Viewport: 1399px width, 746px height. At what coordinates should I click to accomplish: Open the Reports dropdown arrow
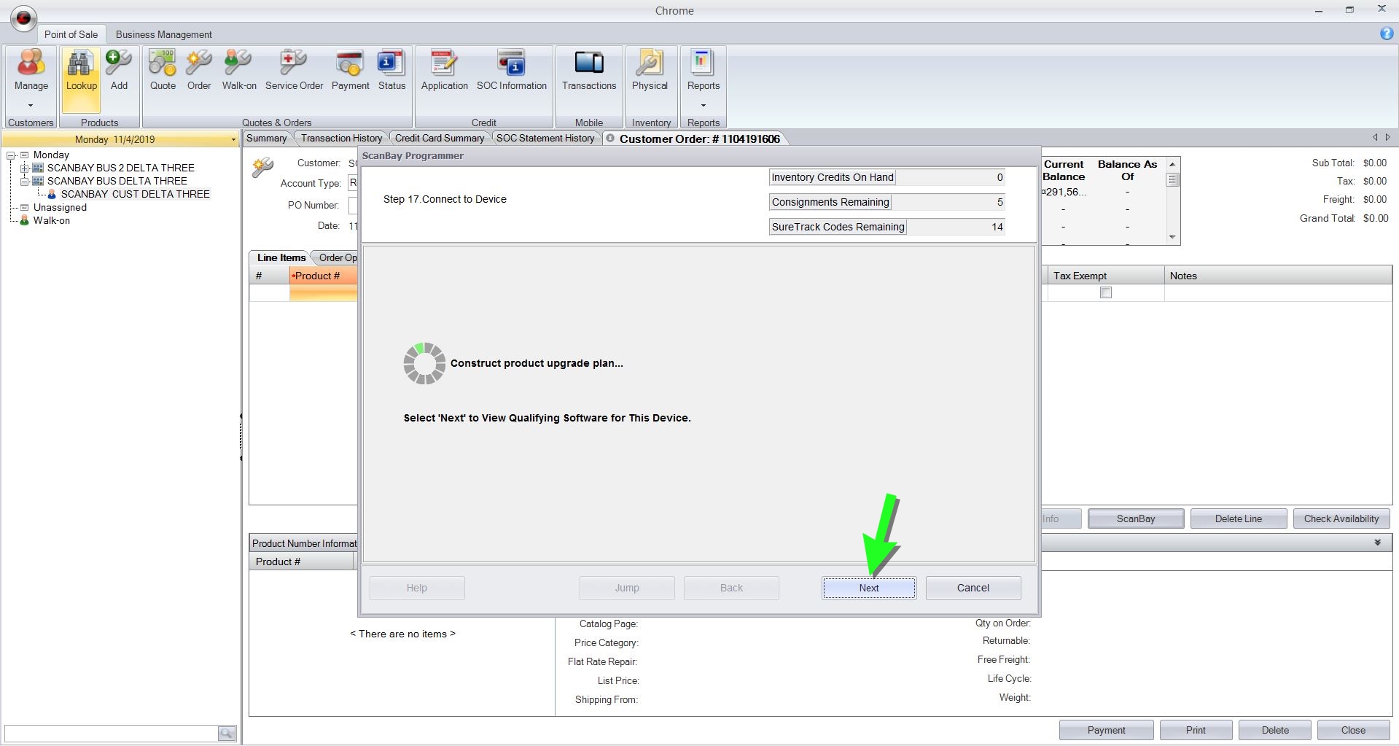pos(703,105)
